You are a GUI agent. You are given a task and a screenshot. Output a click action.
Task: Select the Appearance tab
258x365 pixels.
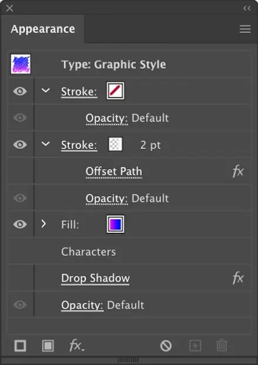(43, 29)
